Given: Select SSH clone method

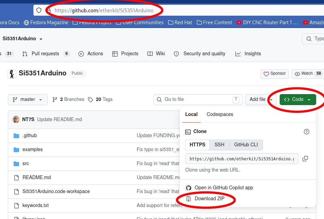Looking at the screenshot, I should point(219,145).
